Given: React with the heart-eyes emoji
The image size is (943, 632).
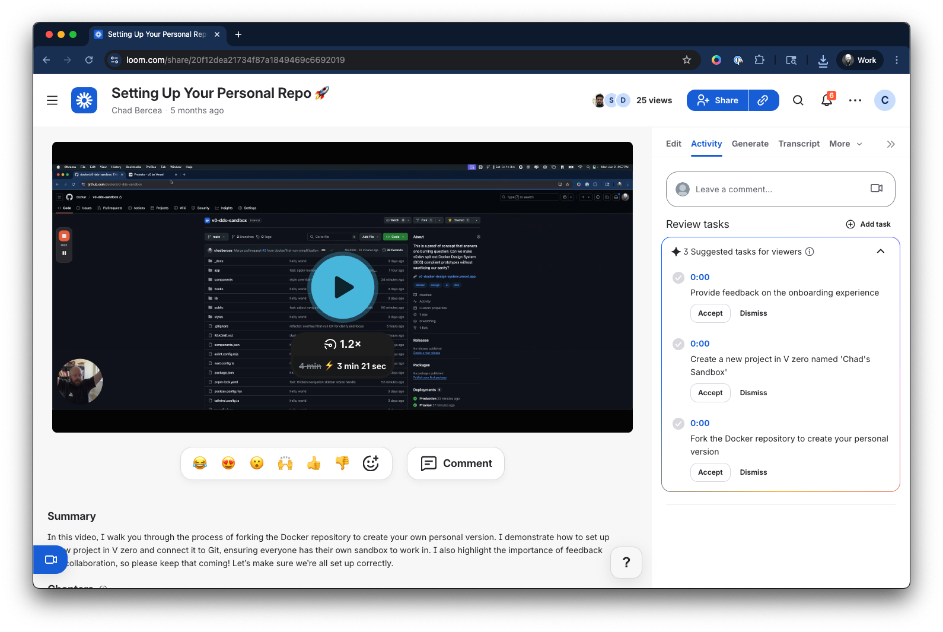Looking at the screenshot, I should tap(228, 463).
